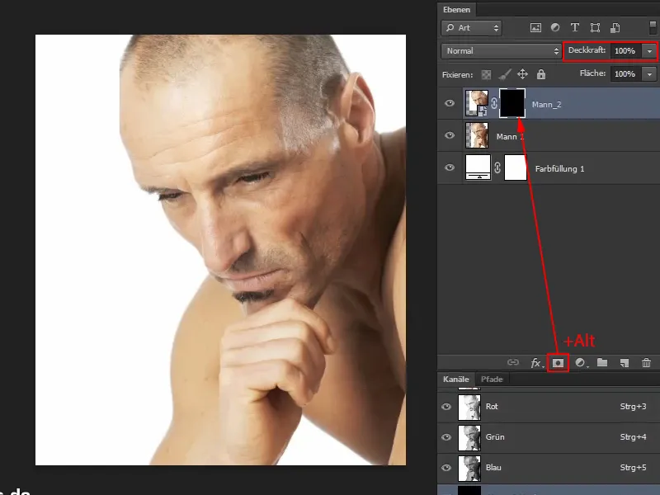
Task: Hide the Mann 1 layer
Action: pyautogui.click(x=450, y=135)
